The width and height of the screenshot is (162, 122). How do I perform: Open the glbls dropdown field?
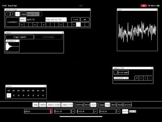38,111
